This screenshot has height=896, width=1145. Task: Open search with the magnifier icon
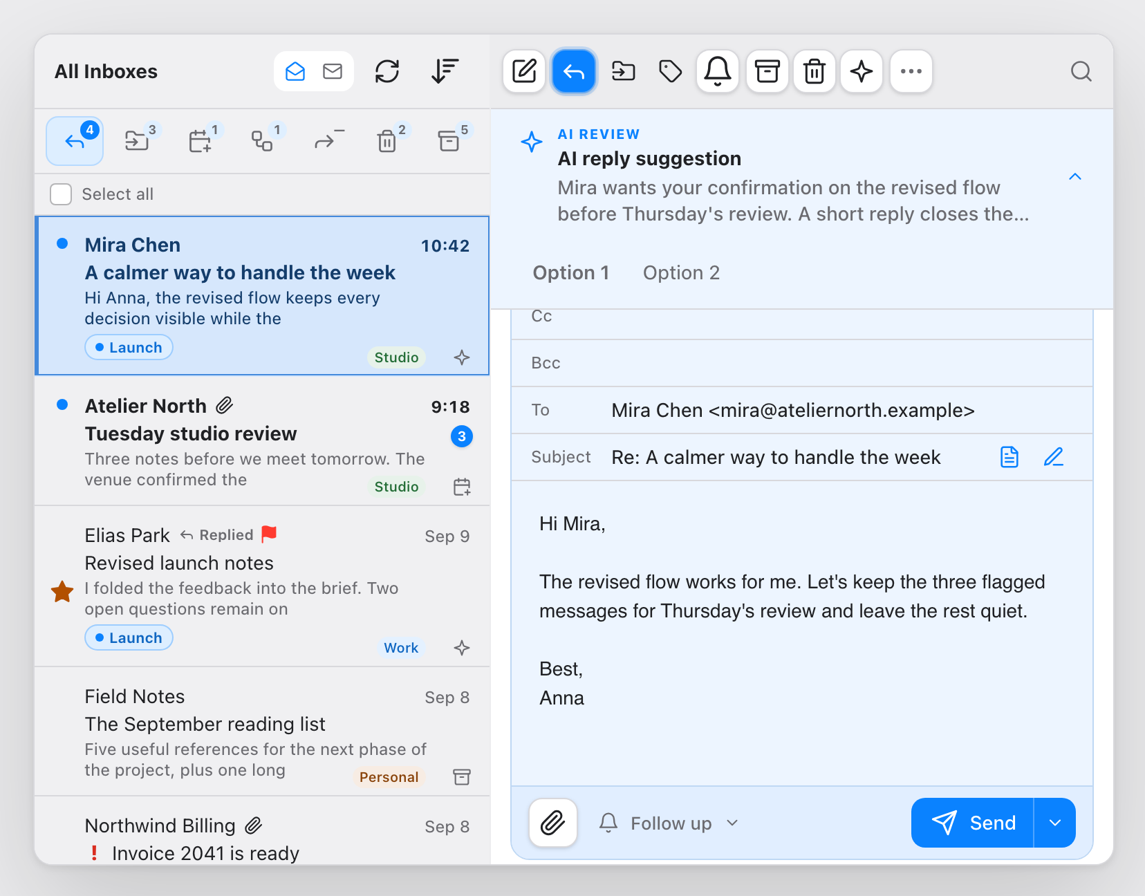click(1081, 71)
